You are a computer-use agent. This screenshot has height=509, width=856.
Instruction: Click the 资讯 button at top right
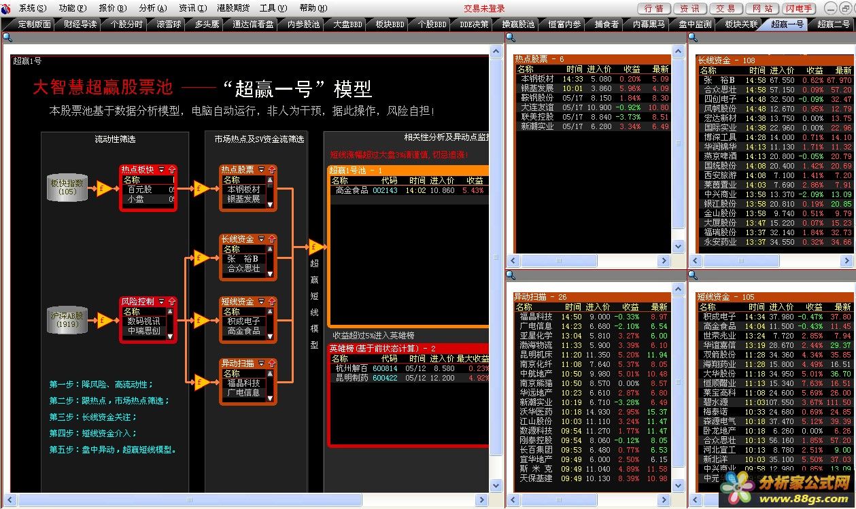689,8
